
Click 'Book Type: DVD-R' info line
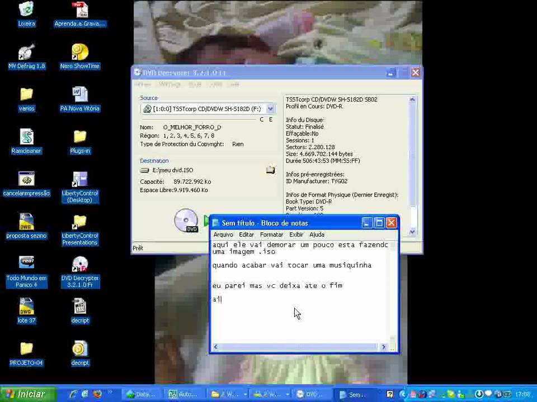309,202
